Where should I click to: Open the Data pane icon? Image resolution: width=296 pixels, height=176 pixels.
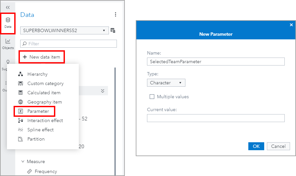pyautogui.click(x=8, y=22)
